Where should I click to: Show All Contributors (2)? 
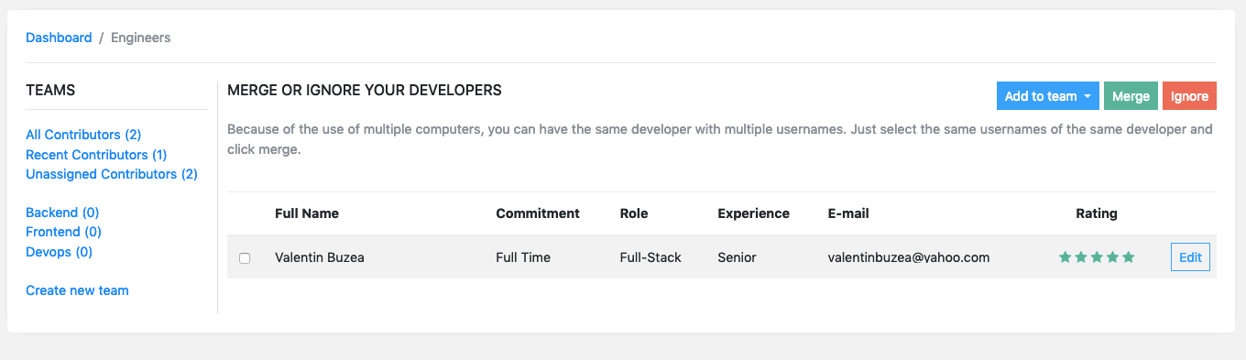(x=83, y=135)
